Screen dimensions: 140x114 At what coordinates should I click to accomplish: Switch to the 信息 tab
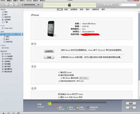coord(66,9)
